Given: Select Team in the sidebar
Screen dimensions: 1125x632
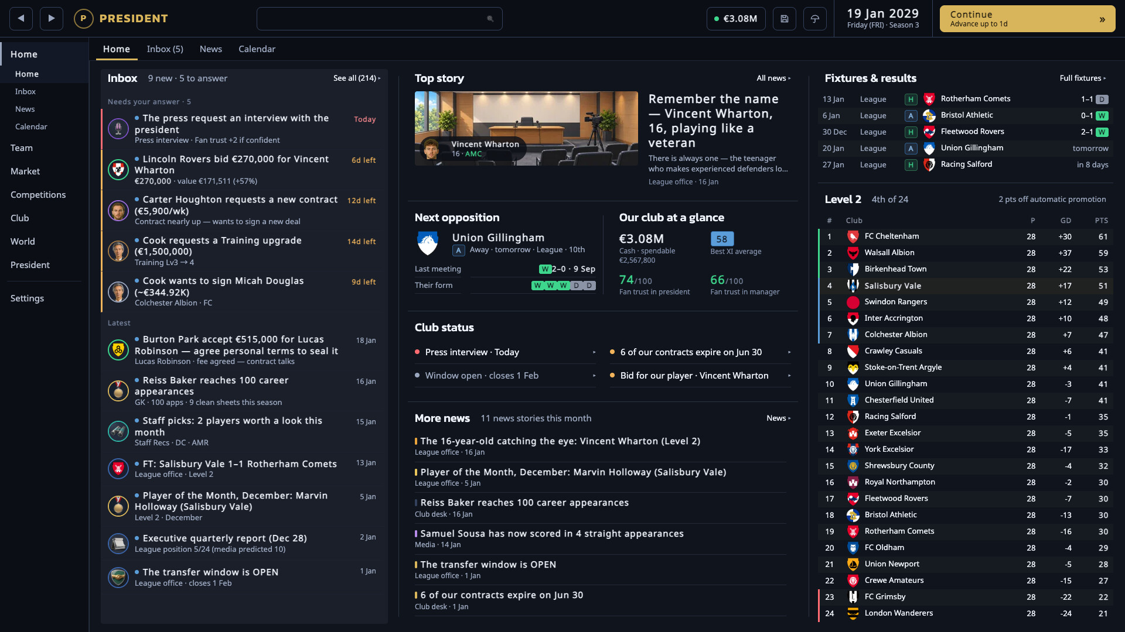Looking at the screenshot, I should point(45,148).
